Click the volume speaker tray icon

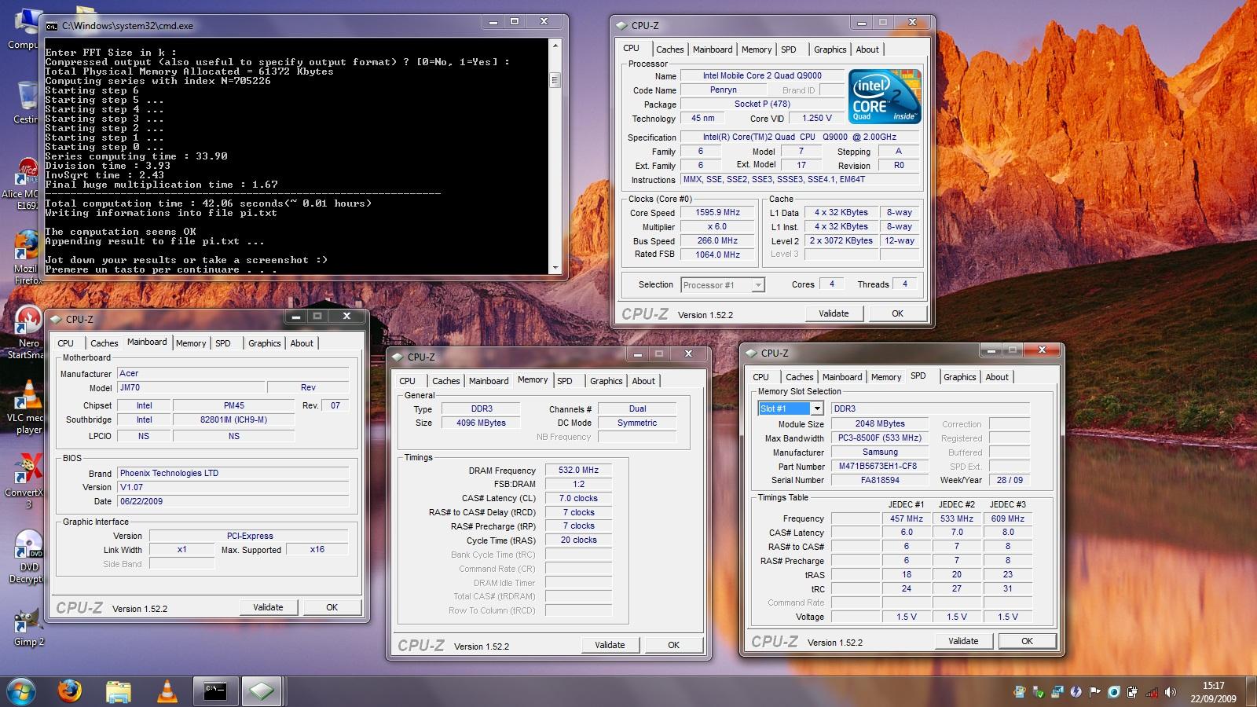(1170, 692)
